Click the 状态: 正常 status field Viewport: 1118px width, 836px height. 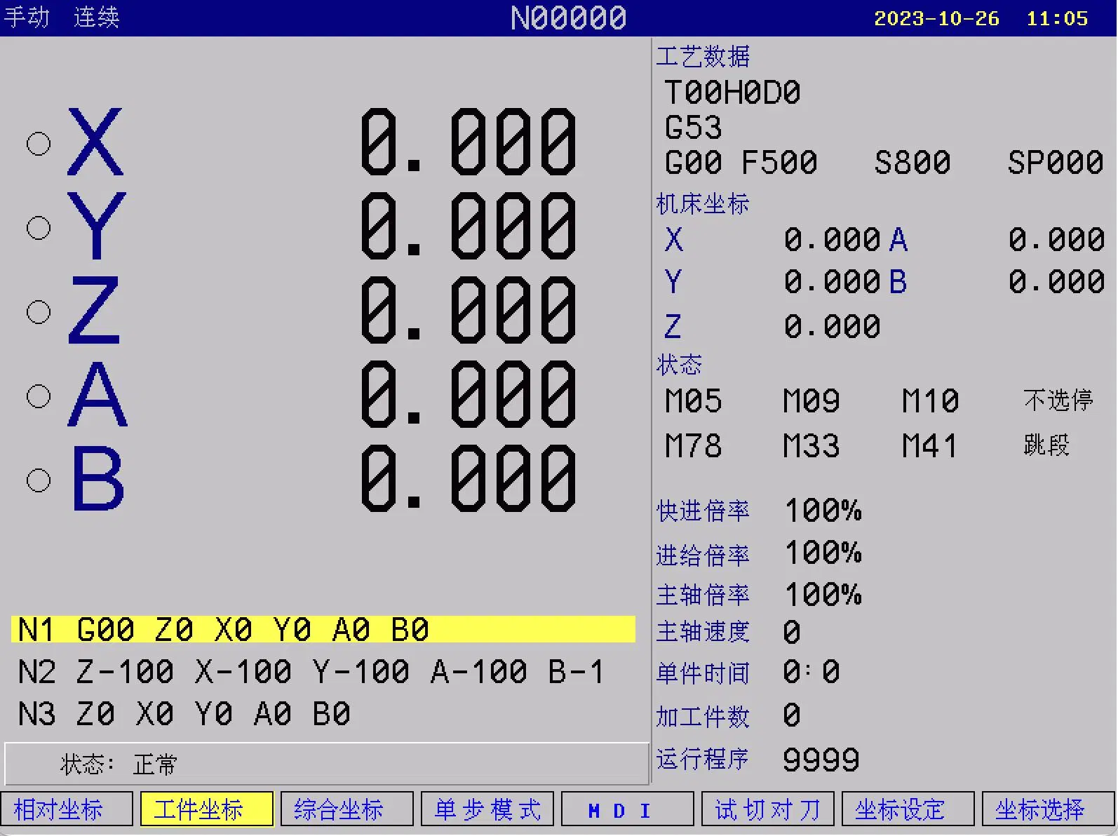(327, 764)
